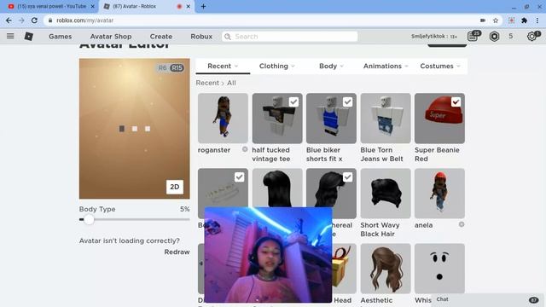Uncheck Super Beanie Red item
Viewport: 546px width, 307px height.
[456, 102]
